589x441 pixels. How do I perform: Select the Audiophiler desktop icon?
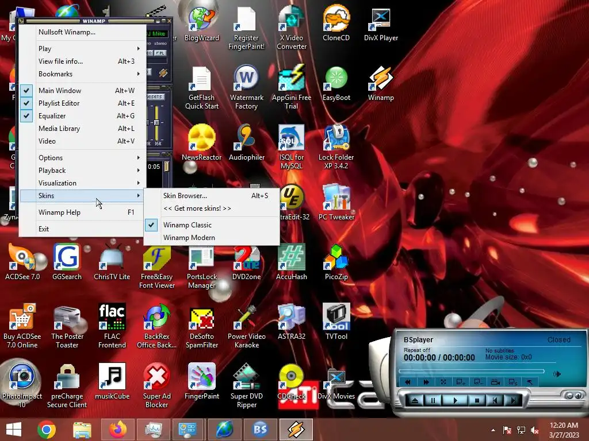point(246,143)
